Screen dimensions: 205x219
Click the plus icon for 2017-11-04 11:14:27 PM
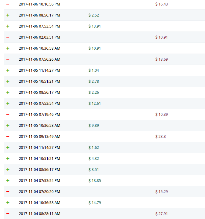pyautogui.click(x=8, y=148)
